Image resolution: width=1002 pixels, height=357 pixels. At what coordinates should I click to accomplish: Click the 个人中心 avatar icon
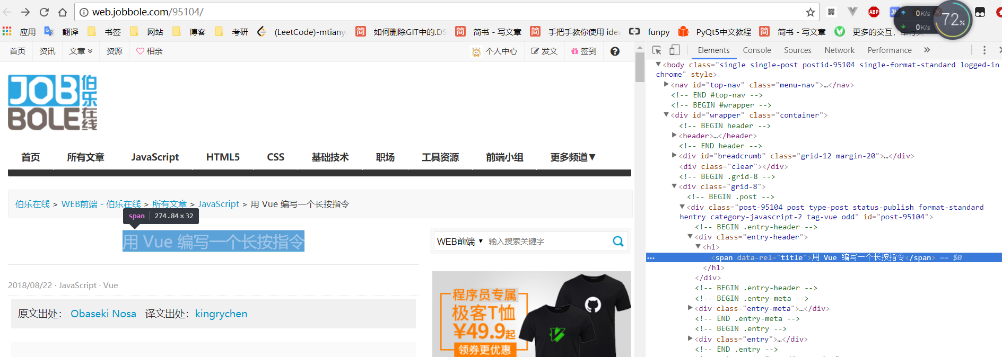pos(476,51)
